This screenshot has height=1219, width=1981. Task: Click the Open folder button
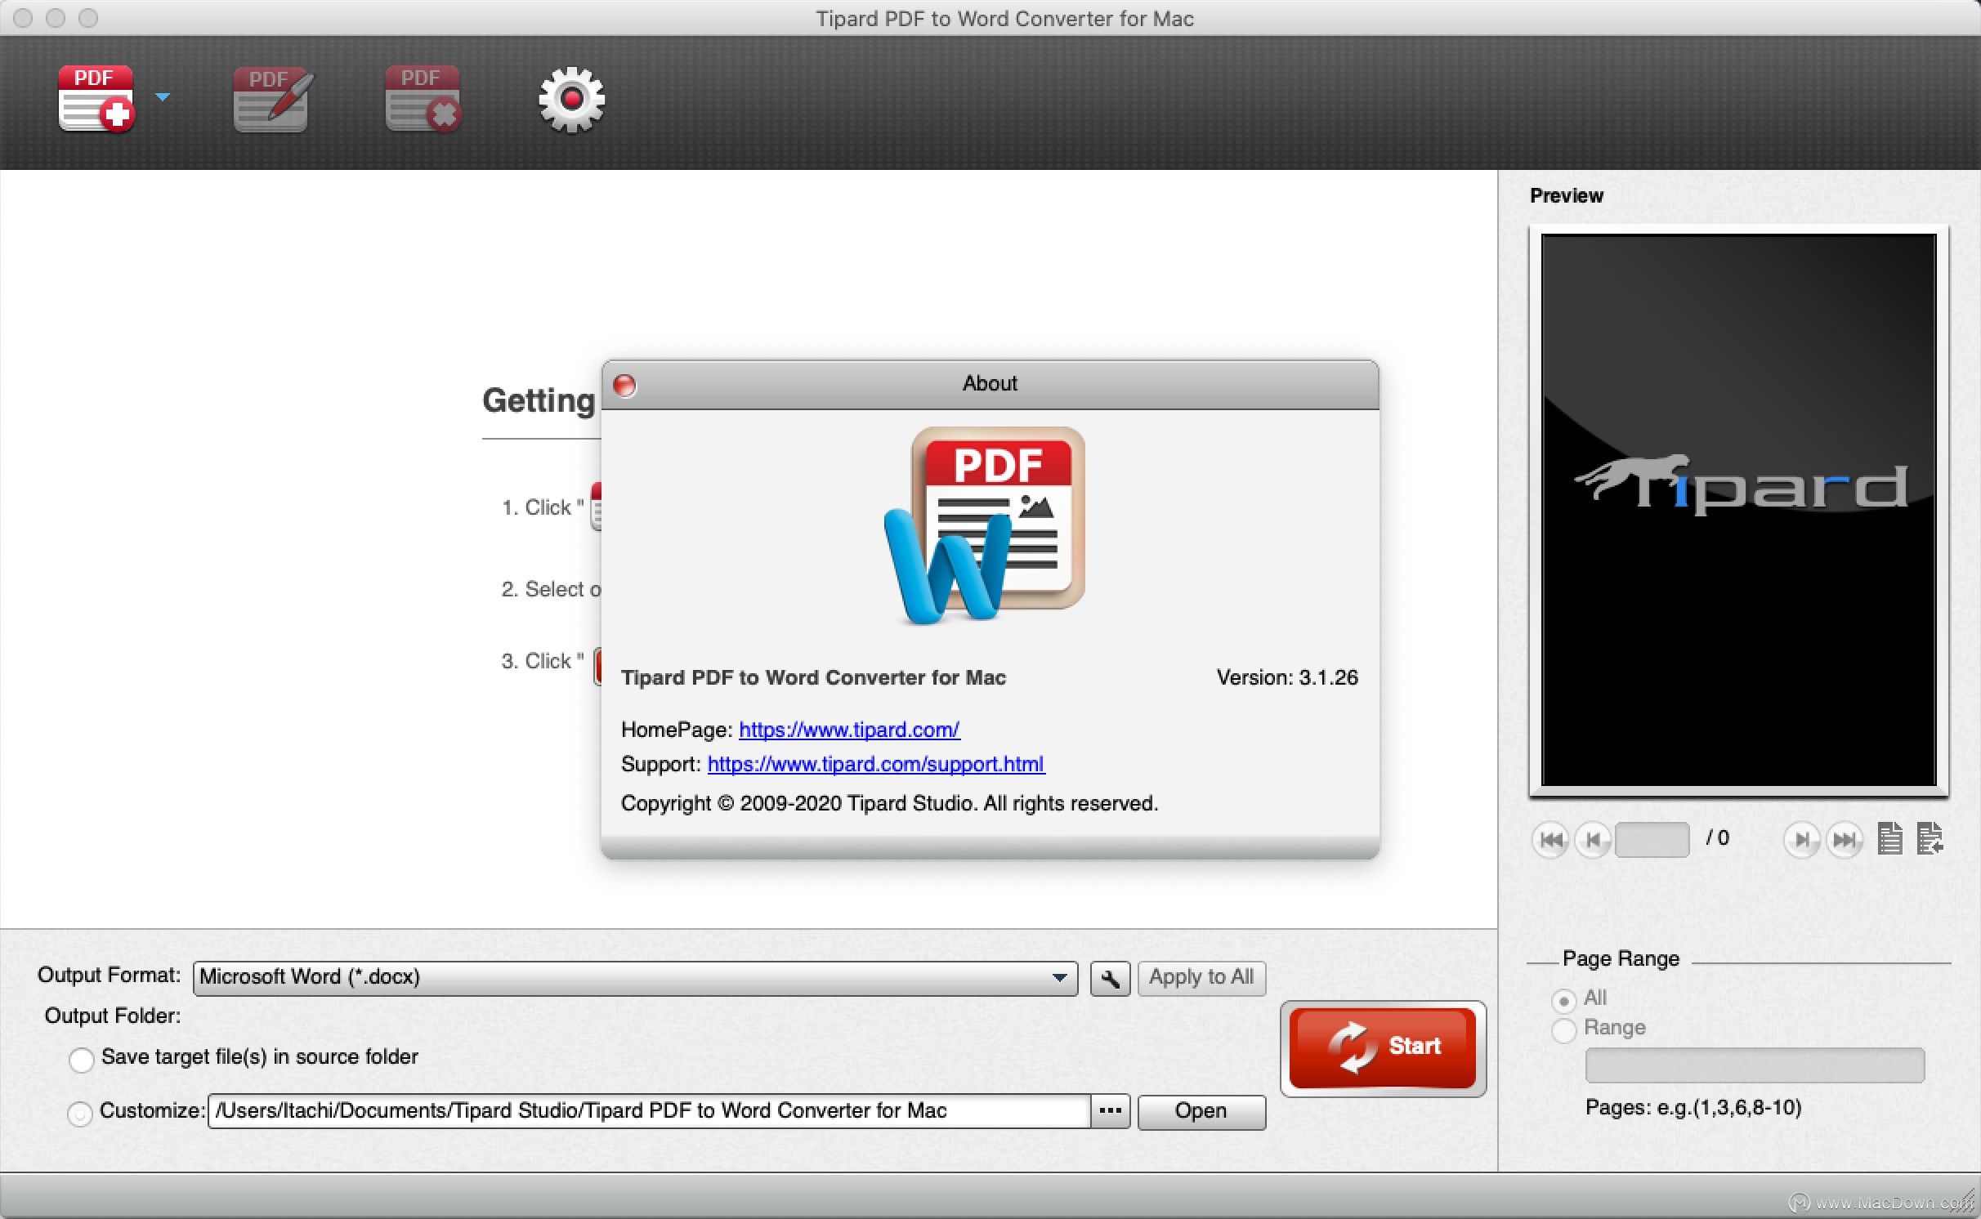(x=1201, y=1111)
